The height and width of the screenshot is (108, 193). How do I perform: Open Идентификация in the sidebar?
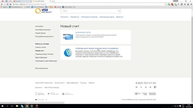(41, 58)
